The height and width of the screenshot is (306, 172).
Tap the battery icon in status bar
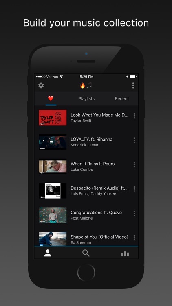(x=133, y=77)
